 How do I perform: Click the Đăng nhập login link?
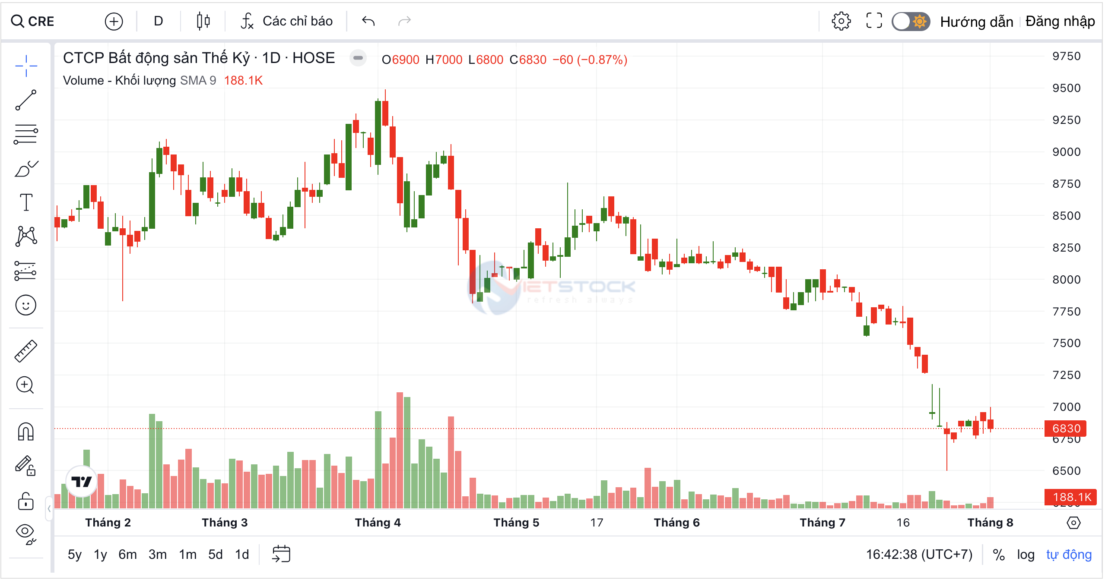click(1060, 21)
